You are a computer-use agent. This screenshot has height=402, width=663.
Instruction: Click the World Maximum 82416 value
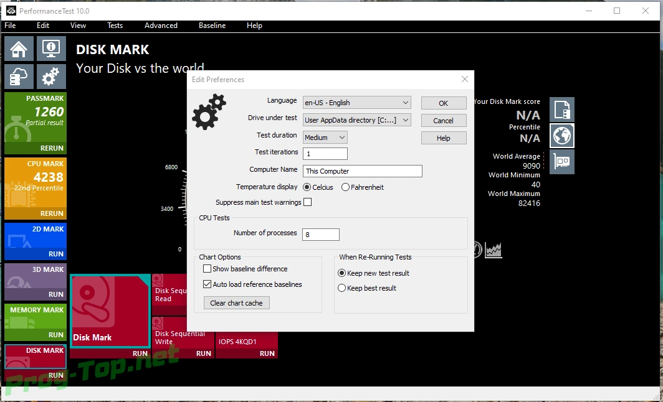529,203
